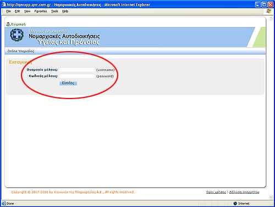This screenshot has width=275, height=207.
Task: Open the File menu
Action: [x=8, y=12]
